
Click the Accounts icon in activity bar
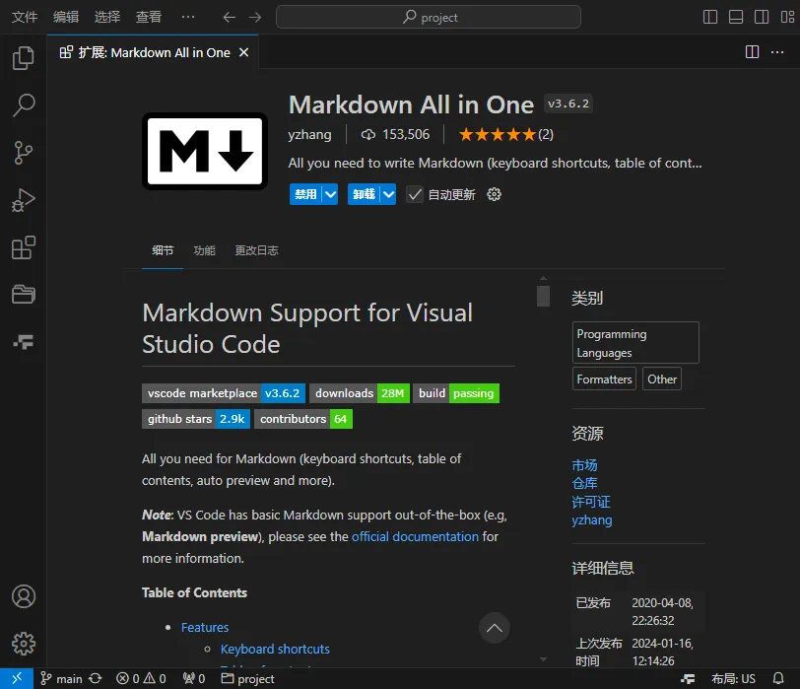coord(24,596)
